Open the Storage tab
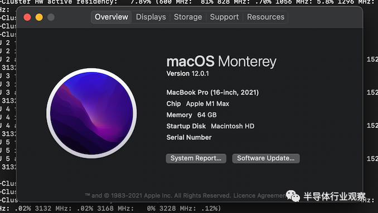This screenshot has height=213, width=378. (x=188, y=17)
